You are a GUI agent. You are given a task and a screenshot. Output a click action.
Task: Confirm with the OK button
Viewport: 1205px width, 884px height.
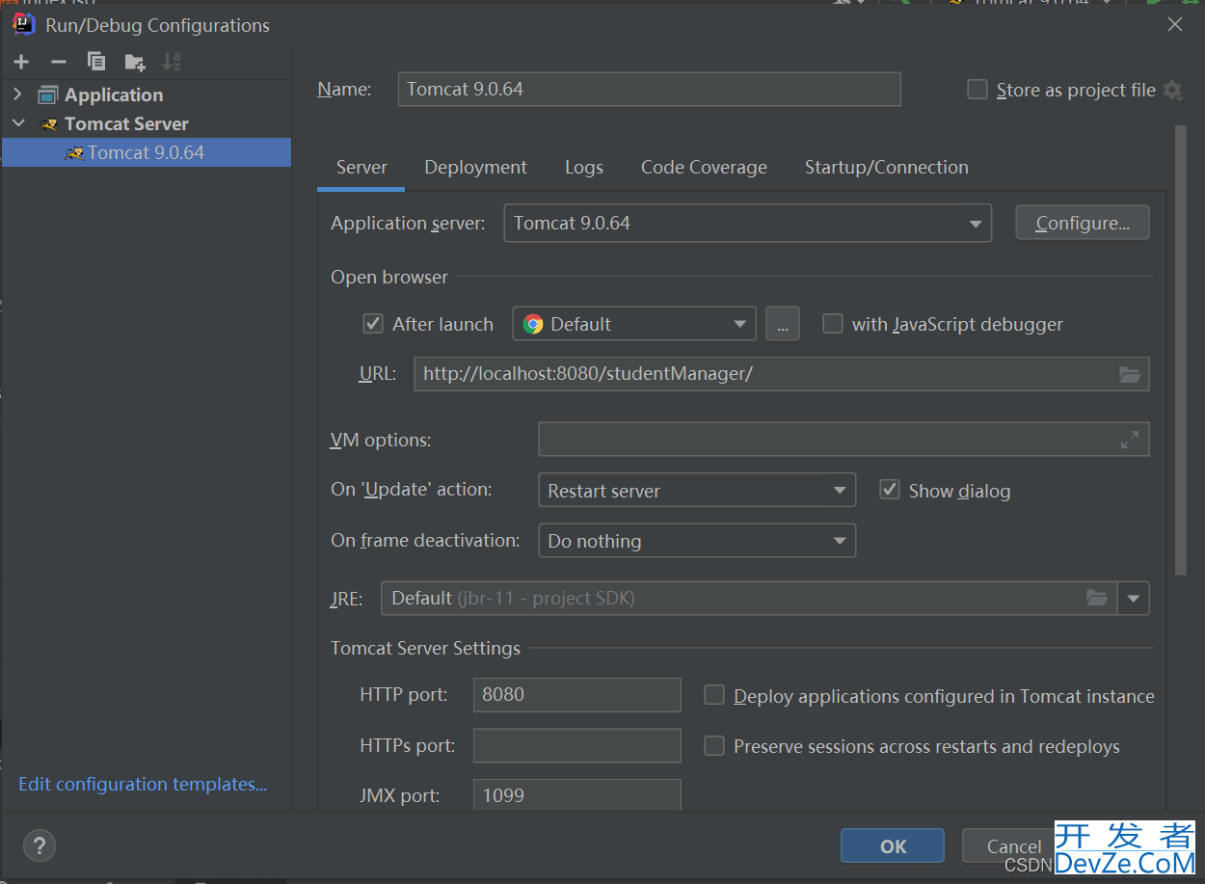click(893, 846)
